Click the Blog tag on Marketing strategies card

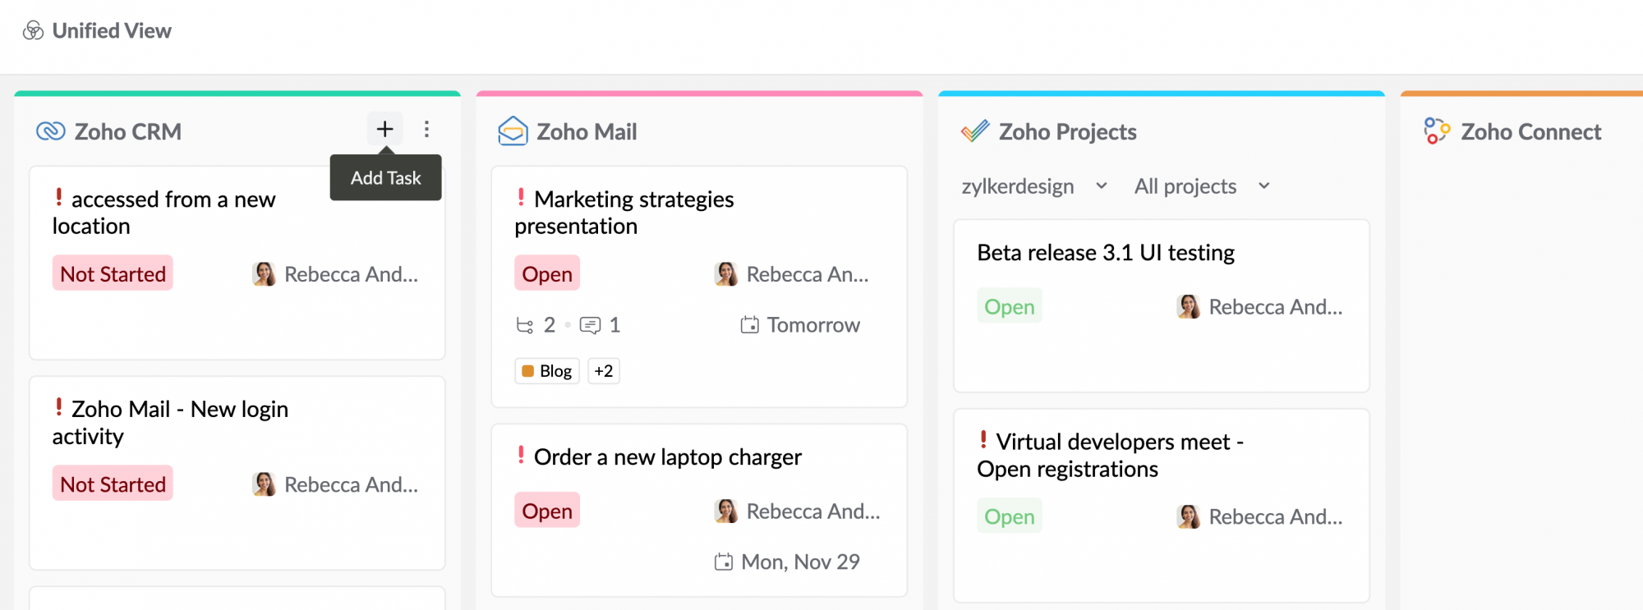pyautogui.click(x=547, y=371)
